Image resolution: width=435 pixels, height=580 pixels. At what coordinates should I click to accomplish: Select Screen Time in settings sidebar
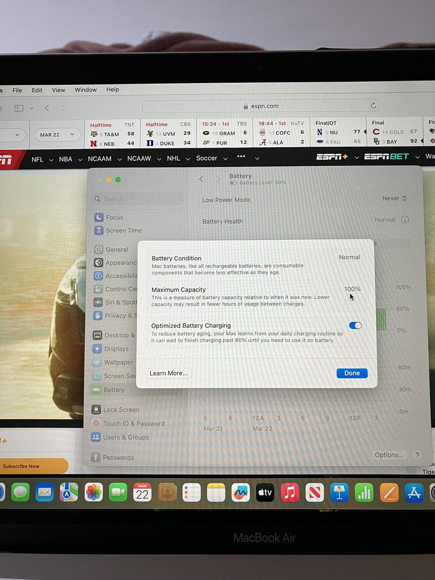coord(123,230)
